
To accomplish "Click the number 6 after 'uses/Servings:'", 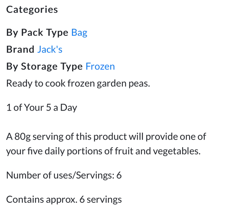I will pyautogui.click(x=119, y=175).
